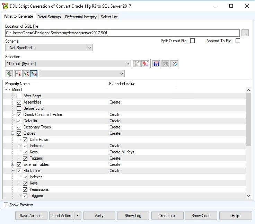Open the Selection Default [System] dropdown
The width and height of the screenshot is (255, 224).
click(68, 64)
